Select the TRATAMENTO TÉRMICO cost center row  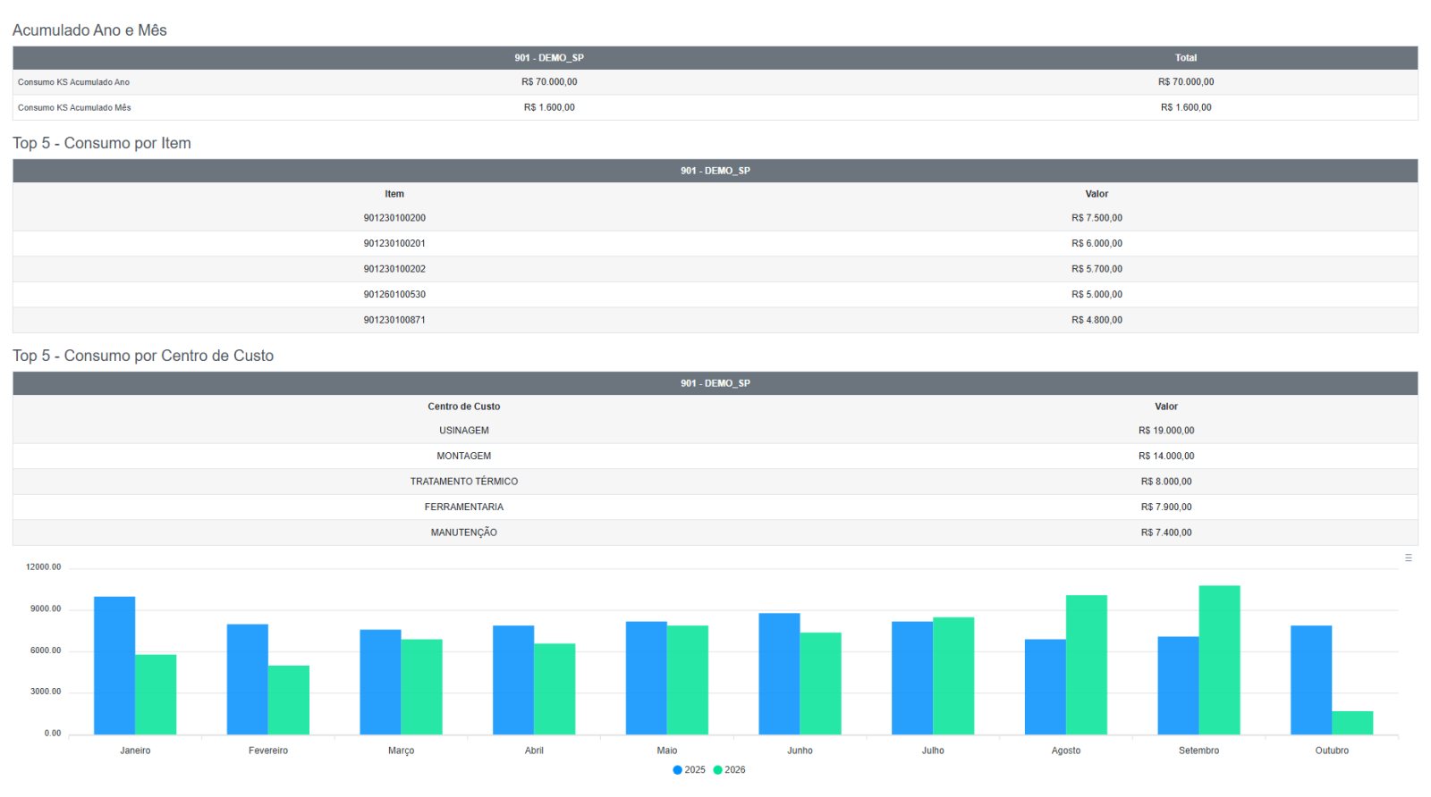click(x=715, y=482)
